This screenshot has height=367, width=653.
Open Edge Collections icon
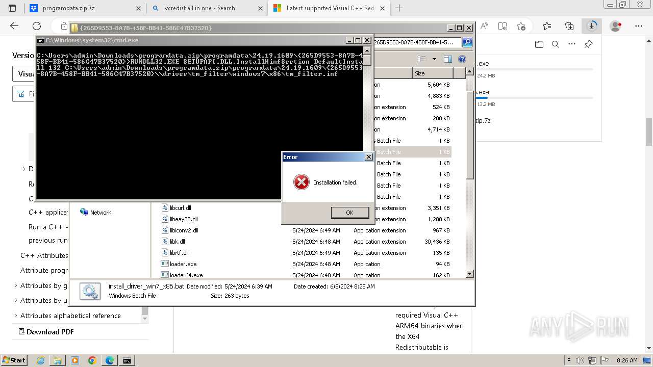[569, 26]
